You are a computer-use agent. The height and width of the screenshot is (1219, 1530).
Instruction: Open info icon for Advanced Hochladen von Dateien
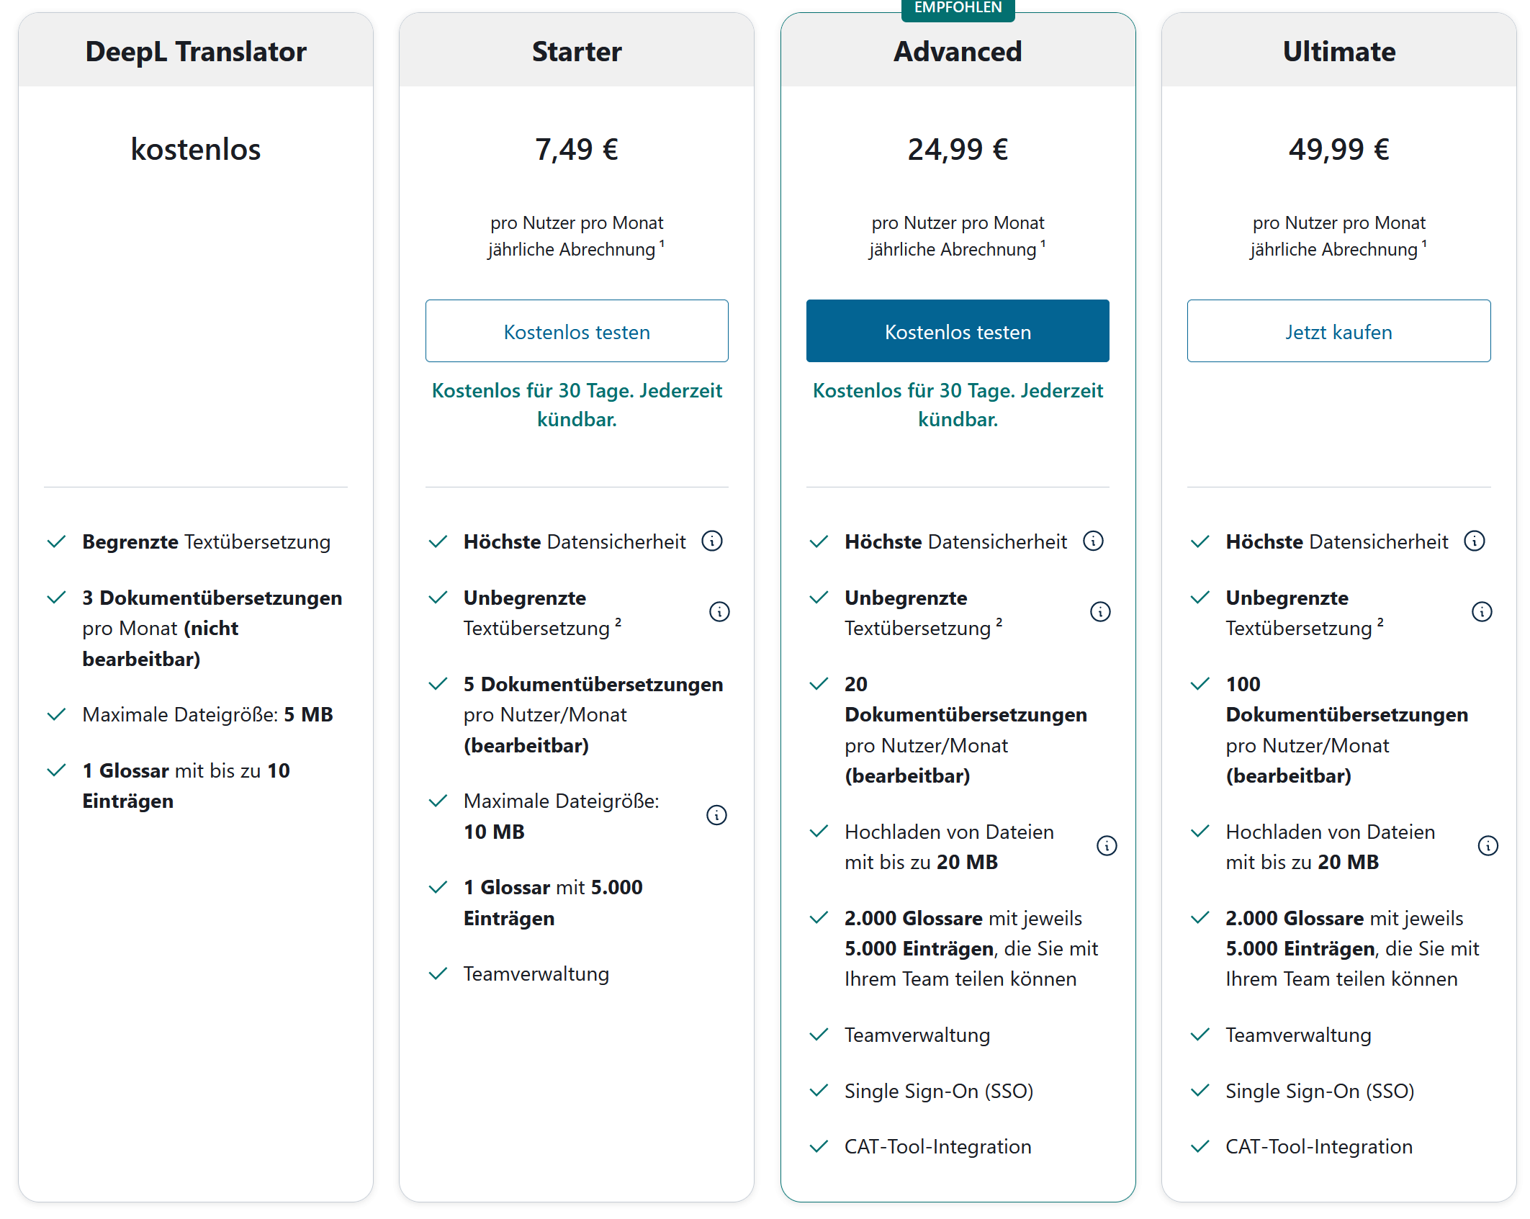(x=1107, y=846)
